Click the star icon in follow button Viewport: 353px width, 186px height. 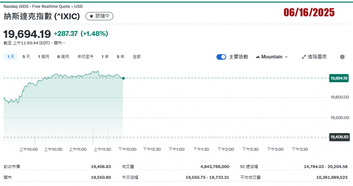pyautogui.click(x=91, y=16)
